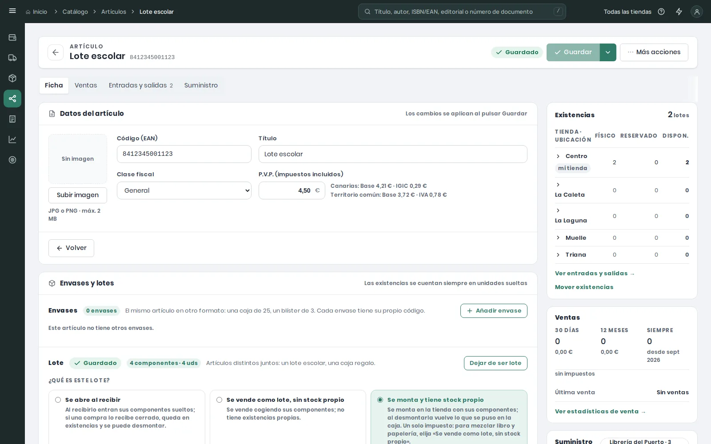711x444 pixels.
Task: Expand the Triana stock row
Action: (x=558, y=255)
